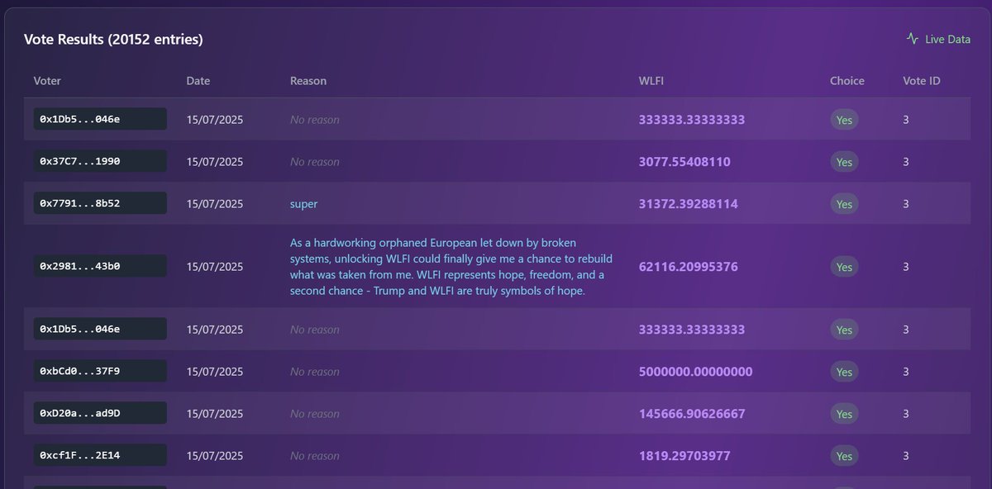Click the date in the 0x2981...43b0 row
This screenshot has width=992, height=489.
pos(215,267)
